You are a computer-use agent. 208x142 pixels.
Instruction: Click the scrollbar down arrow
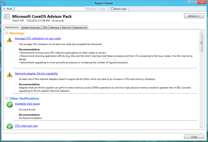tap(201, 127)
